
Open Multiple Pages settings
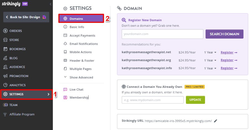pos(81,69)
